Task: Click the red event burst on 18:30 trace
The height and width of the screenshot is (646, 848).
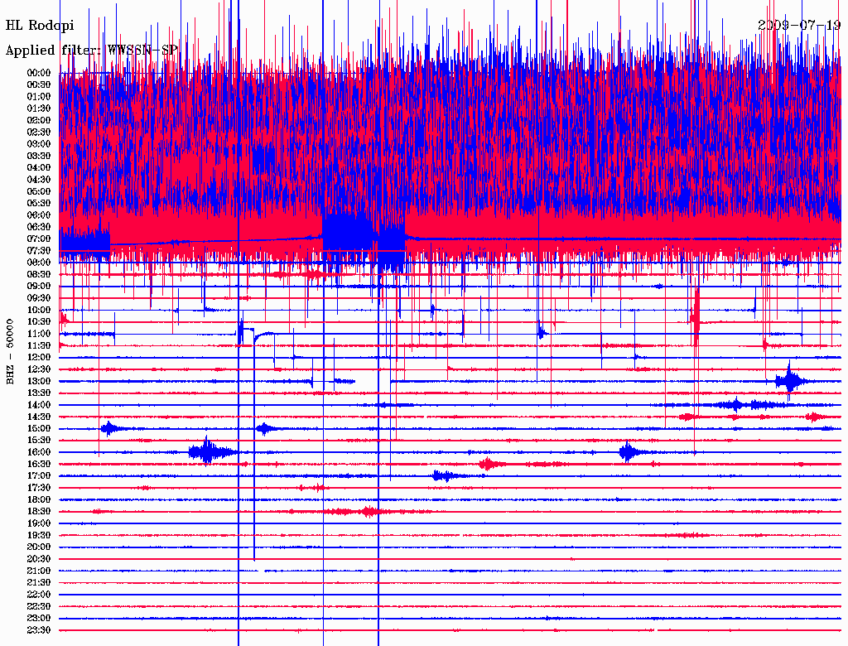Action: tap(364, 512)
